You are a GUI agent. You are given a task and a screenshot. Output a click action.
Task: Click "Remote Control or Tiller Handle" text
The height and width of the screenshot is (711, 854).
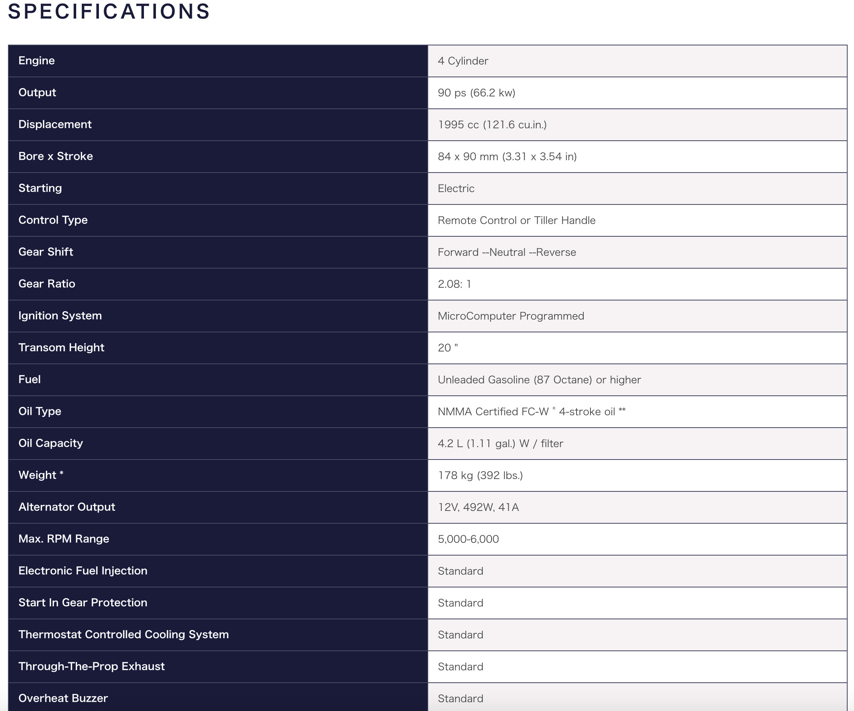click(x=516, y=220)
